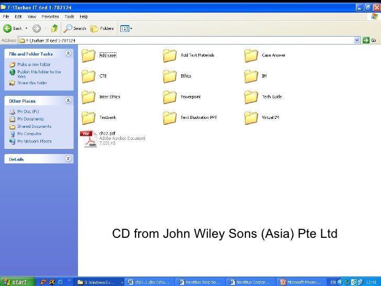Image resolution: width=381 pixels, height=286 pixels.
Task: Collapse File and Folder Tasks panel
Action: 68,53
